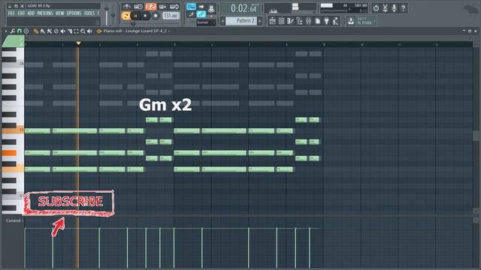Select the Zoom magnifier tool
The image size is (481, 270).
(83, 31)
